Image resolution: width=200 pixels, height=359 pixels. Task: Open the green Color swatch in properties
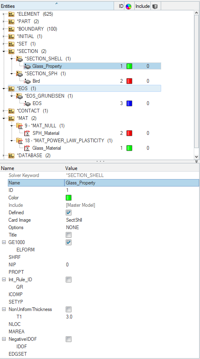tap(69, 198)
